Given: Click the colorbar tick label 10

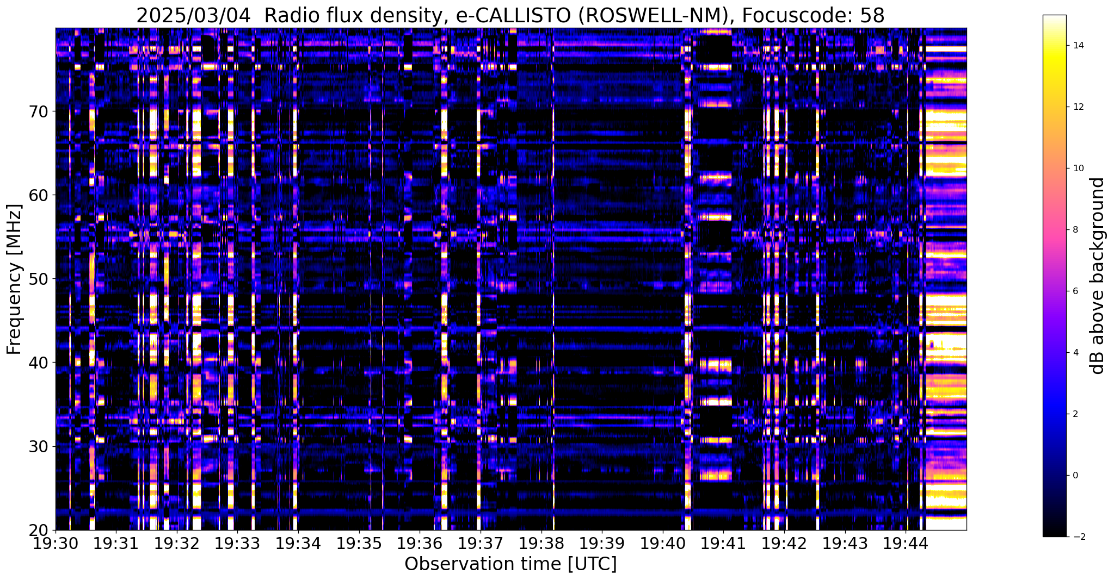Looking at the screenshot, I should 1078,169.
